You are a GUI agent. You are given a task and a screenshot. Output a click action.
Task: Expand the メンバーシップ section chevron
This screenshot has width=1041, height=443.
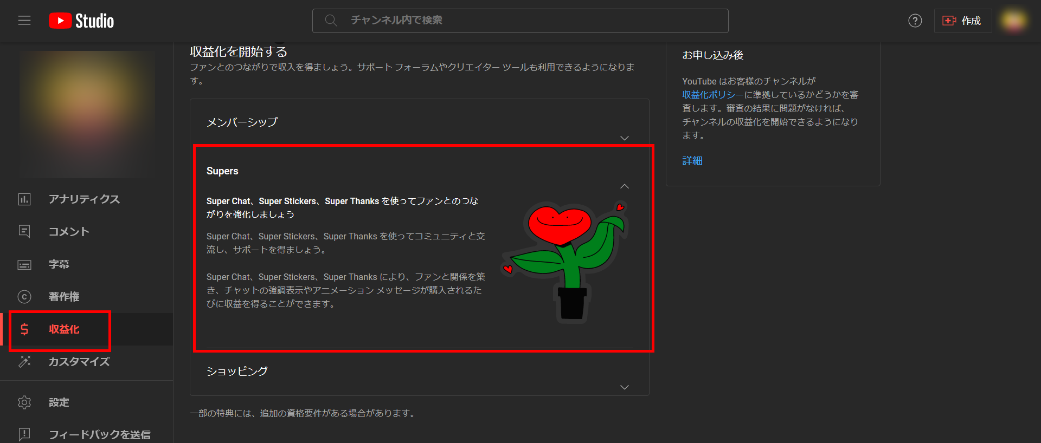coord(625,138)
